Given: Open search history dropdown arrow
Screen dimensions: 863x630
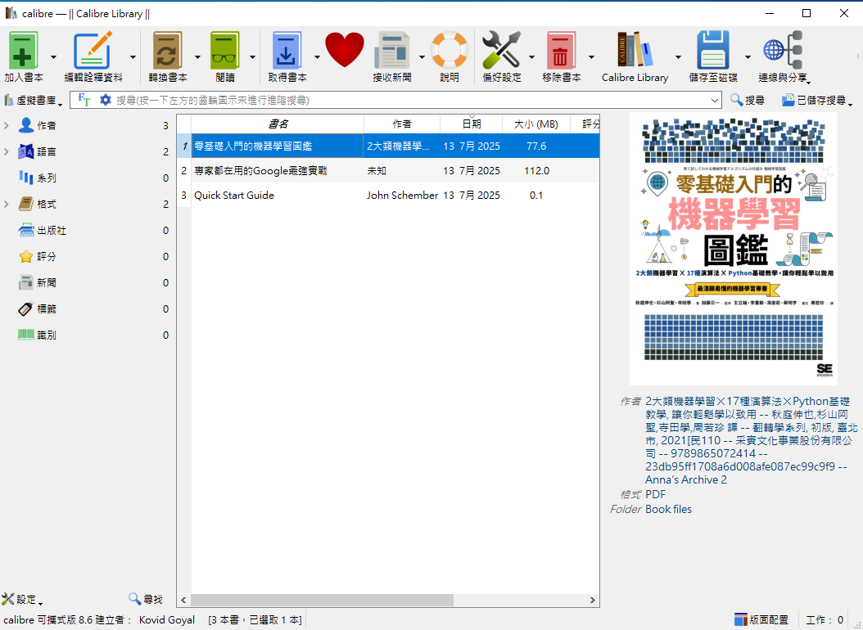Looking at the screenshot, I should [x=715, y=100].
